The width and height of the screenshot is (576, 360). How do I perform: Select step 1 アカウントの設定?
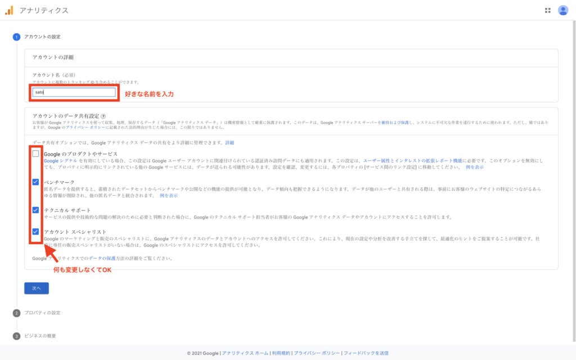(x=37, y=37)
